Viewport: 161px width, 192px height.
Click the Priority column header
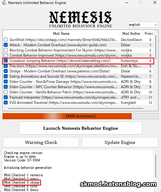pyautogui.click(x=148, y=33)
